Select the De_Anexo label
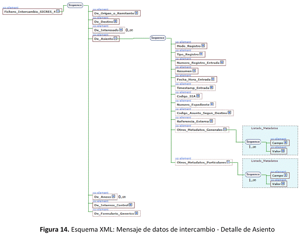Screen dimensions: 300x235 [103, 197]
